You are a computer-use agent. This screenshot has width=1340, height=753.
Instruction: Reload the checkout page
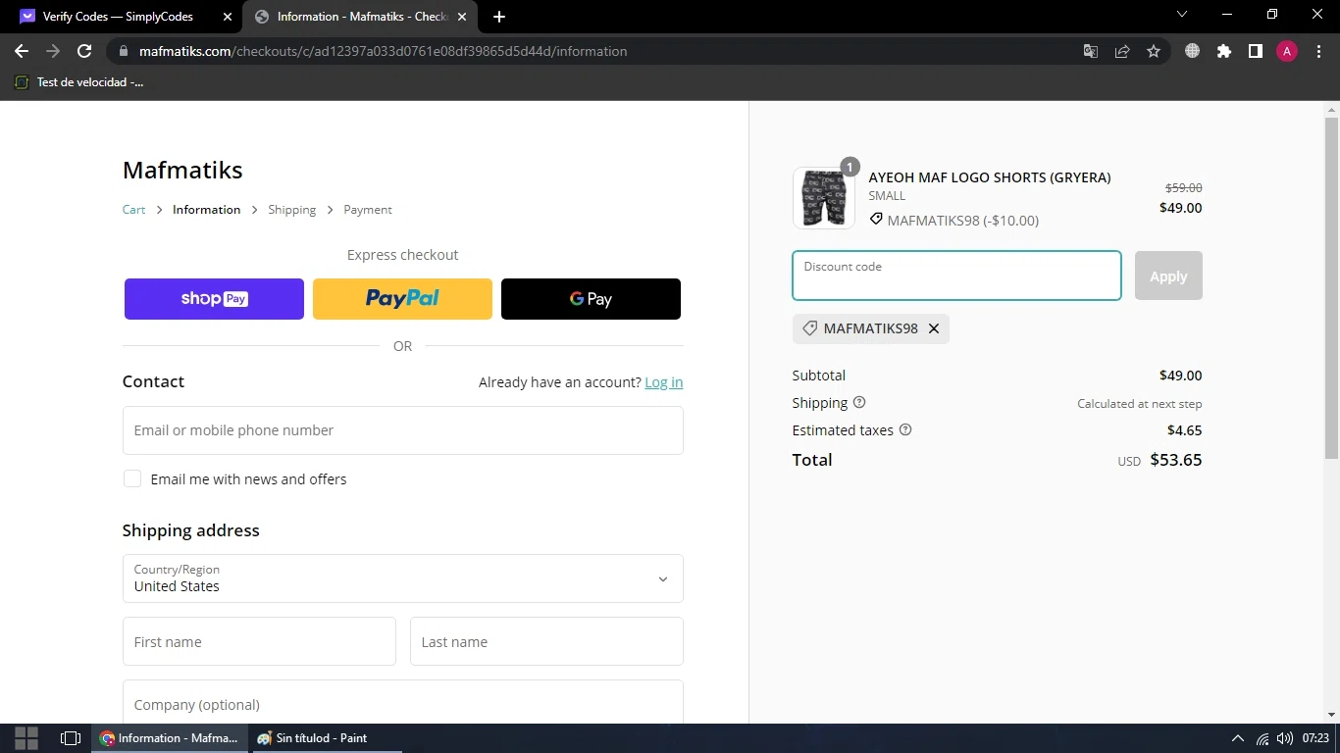[84, 51]
